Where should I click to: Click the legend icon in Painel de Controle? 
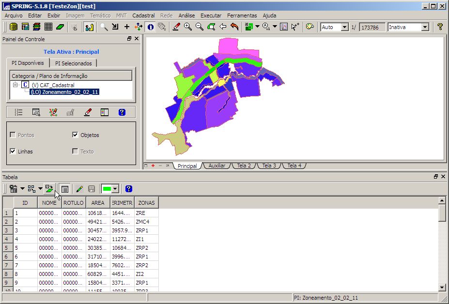[105, 112]
